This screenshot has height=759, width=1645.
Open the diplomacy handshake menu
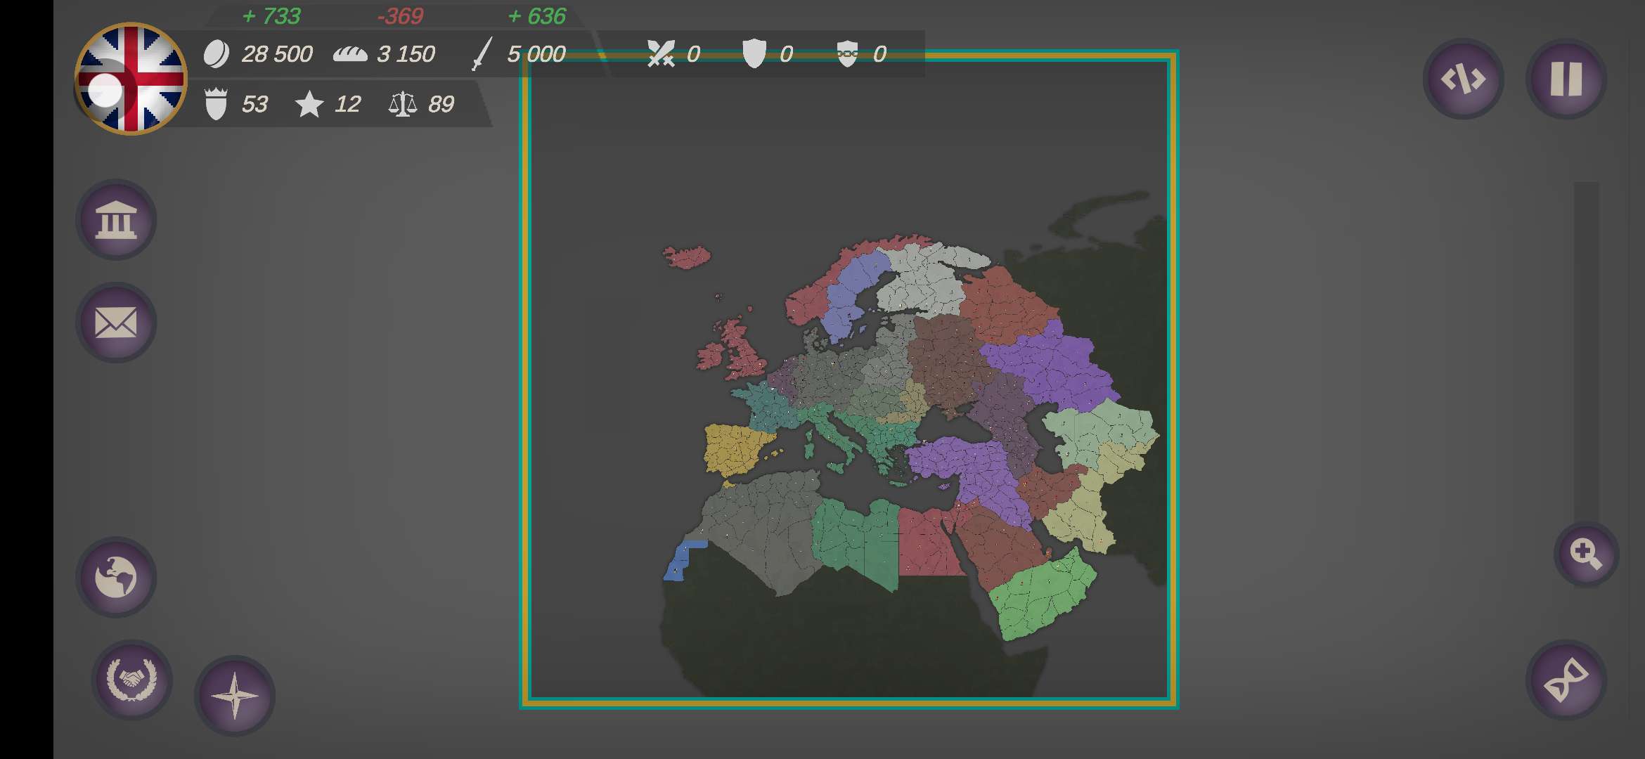[x=131, y=680]
